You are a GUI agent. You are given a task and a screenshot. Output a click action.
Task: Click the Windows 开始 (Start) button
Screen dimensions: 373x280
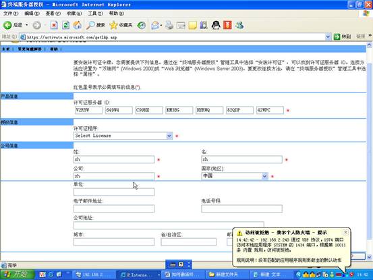[x=17, y=275]
